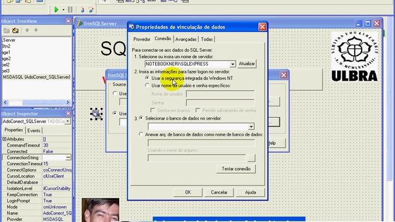Click the KeepConnection property row
395x222 pixels.
pyautogui.click(x=37, y=195)
